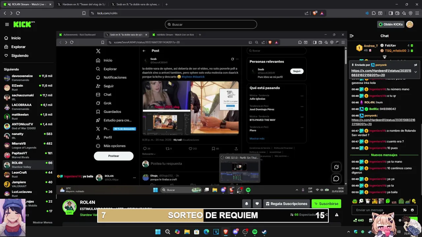
Task: Expand the chat leaderboard handle
Action: click(x=384, y=57)
